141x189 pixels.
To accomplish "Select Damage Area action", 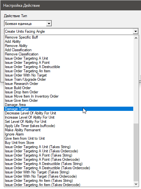I will coord(69,105).
